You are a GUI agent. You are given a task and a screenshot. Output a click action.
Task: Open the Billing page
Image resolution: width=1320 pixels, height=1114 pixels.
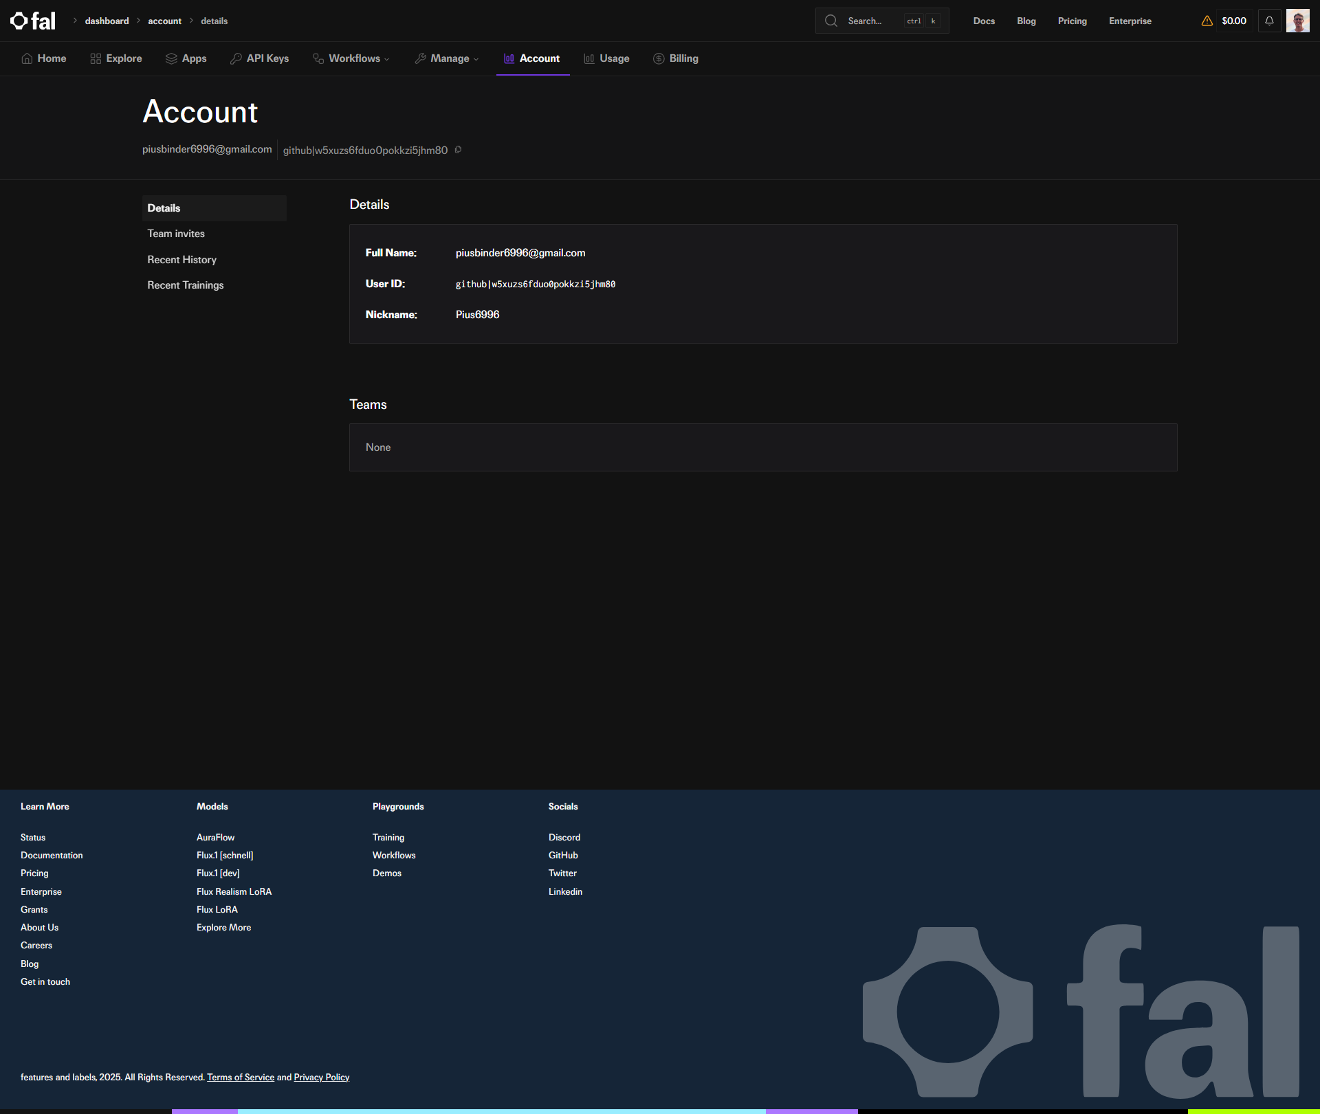pyautogui.click(x=676, y=58)
